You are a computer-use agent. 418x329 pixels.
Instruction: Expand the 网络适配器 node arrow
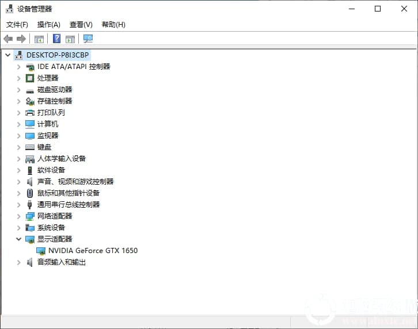click(18, 216)
